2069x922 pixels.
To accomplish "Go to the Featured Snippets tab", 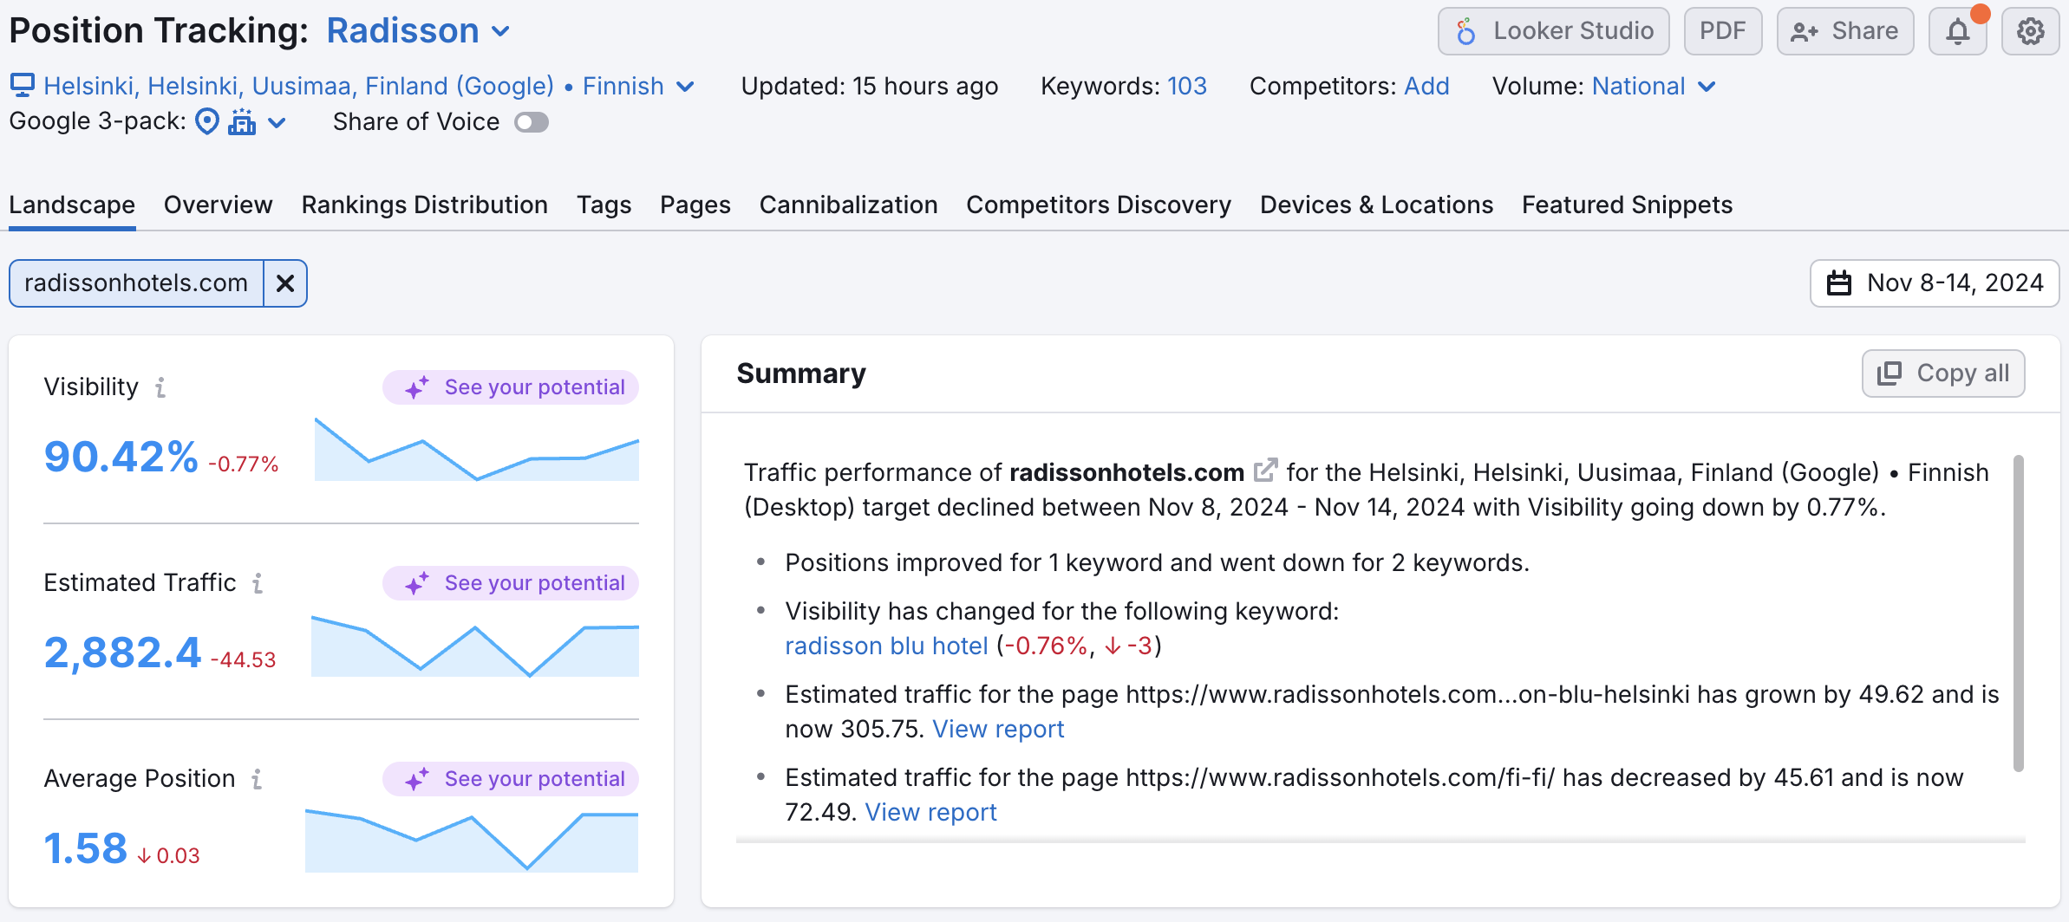I will coord(1627,205).
